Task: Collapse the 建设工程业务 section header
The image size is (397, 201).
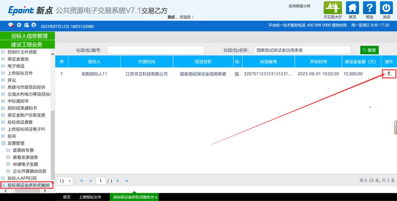Action: [27, 45]
